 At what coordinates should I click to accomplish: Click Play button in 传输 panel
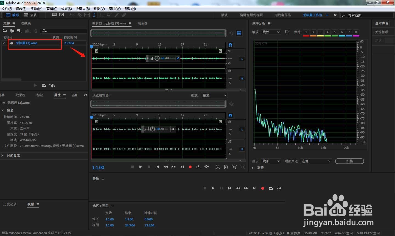213,188
